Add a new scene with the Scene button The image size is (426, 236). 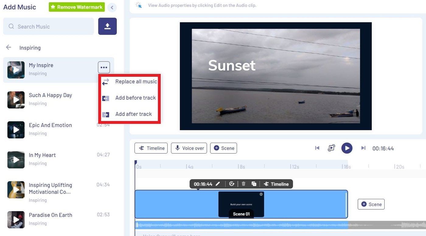[223, 148]
